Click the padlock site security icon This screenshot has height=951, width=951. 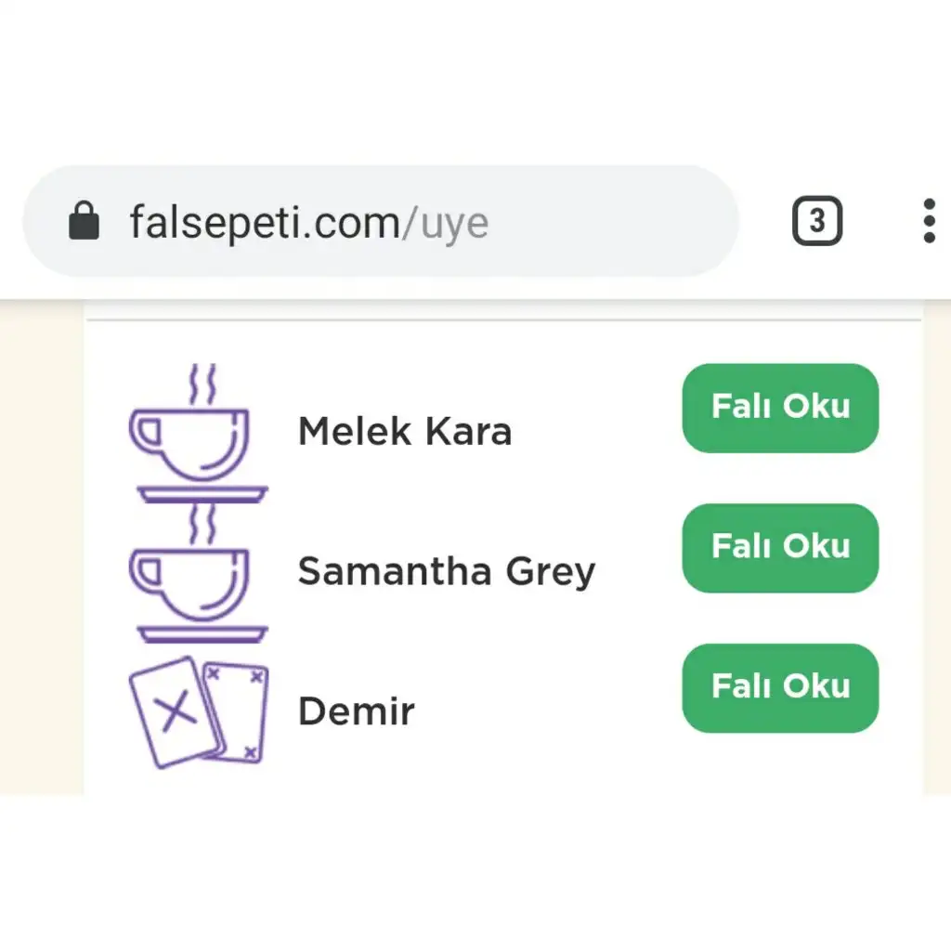pos(84,221)
